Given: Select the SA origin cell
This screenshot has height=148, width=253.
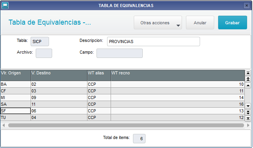Looking at the screenshot, I should pyautogui.click(x=15, y=104).
